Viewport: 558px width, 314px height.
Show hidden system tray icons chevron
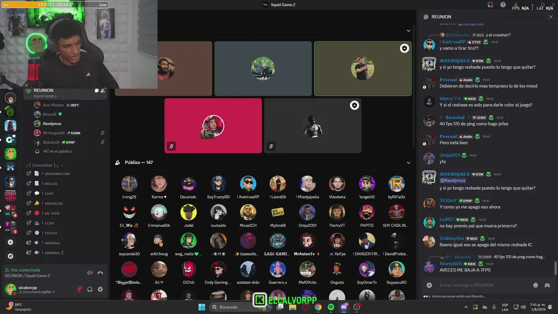pyautogui.click(x=466, y=307)
